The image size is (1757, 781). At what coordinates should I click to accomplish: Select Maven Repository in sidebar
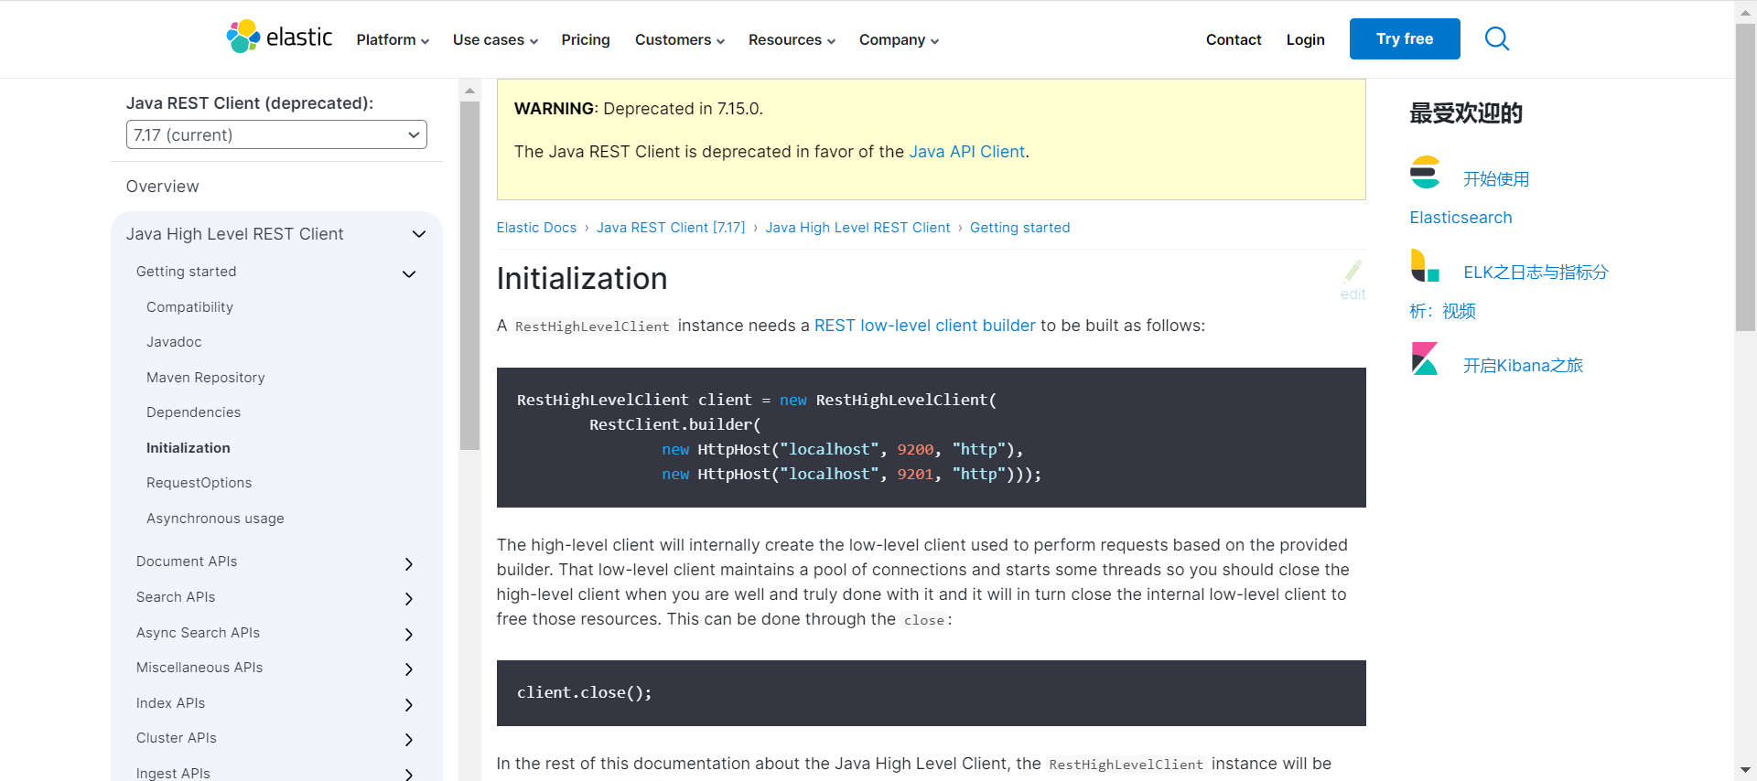tap(205, 377)
